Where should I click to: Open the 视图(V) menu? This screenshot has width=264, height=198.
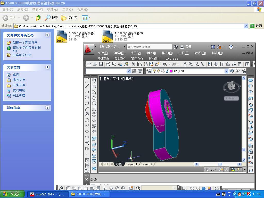pos(135,53)
